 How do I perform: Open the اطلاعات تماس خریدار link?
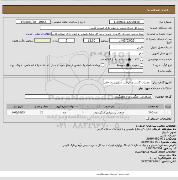[x=38, y=34]
